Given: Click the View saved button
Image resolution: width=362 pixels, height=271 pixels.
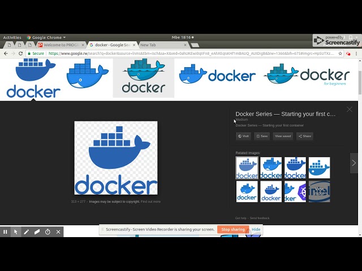Looking at the screenshot, I should 283,136.
